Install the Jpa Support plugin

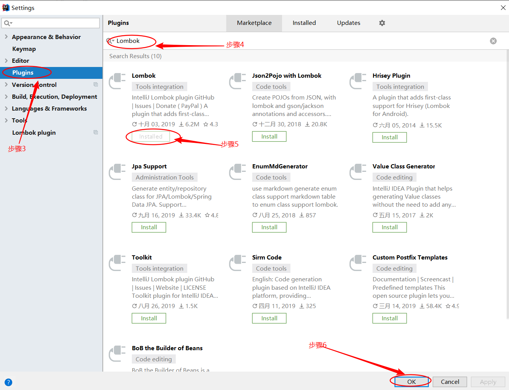[x=149, y=227]
